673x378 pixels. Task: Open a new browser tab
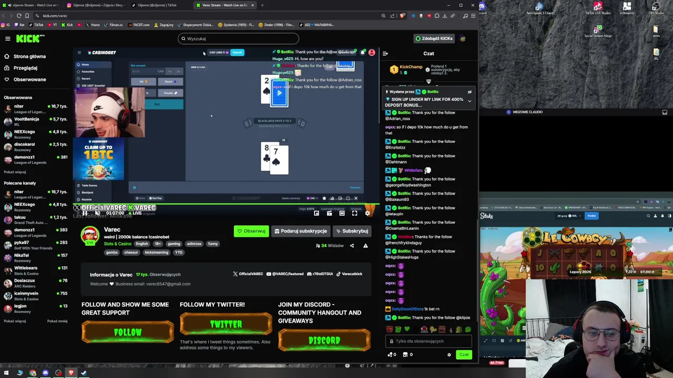click(262, 5)
